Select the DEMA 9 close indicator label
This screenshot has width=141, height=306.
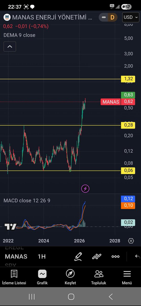[19, 35]
